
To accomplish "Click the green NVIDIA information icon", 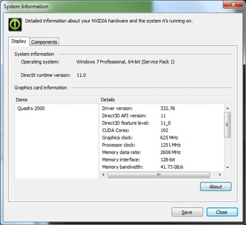I will (x=15, y=25).
